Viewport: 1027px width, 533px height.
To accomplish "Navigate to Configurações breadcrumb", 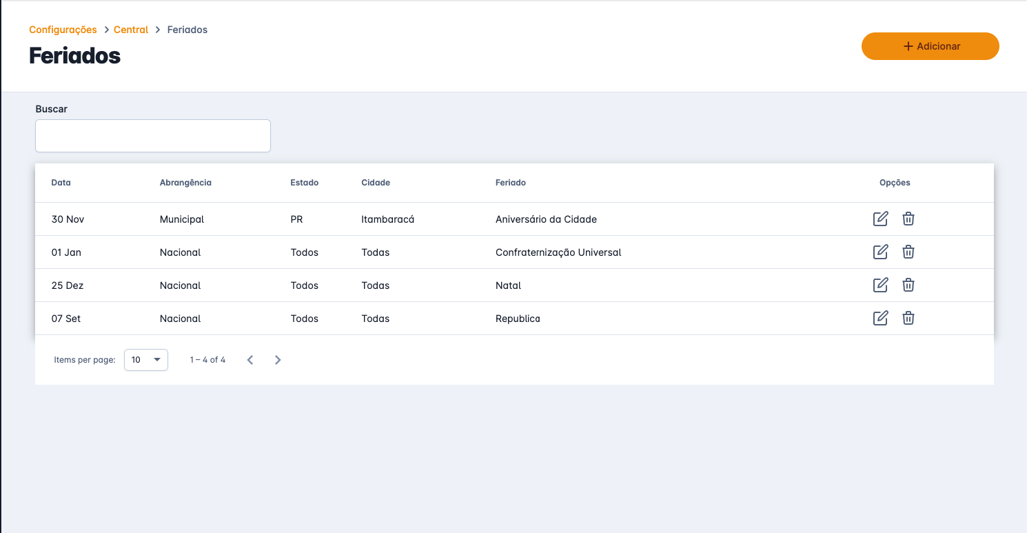I will pos(63,30).
